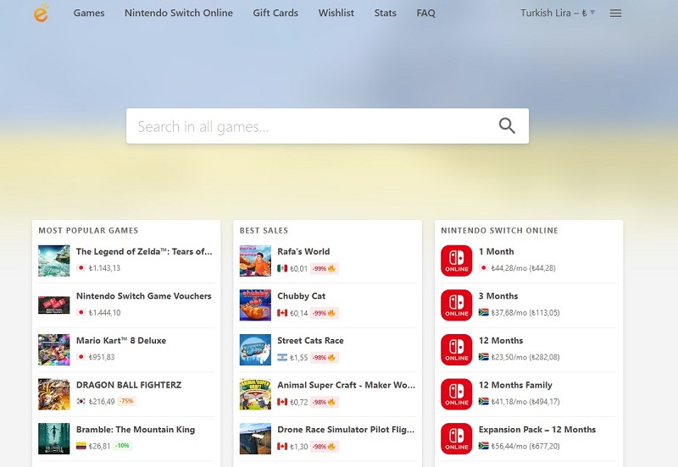The image size is (678, 467).
Task: Open Mario Kart 8 Deluxe link
Action: coord(121,341)
